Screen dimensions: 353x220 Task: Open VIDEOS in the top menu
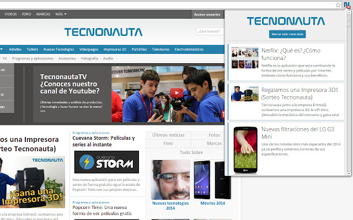[x=10, y=14]
